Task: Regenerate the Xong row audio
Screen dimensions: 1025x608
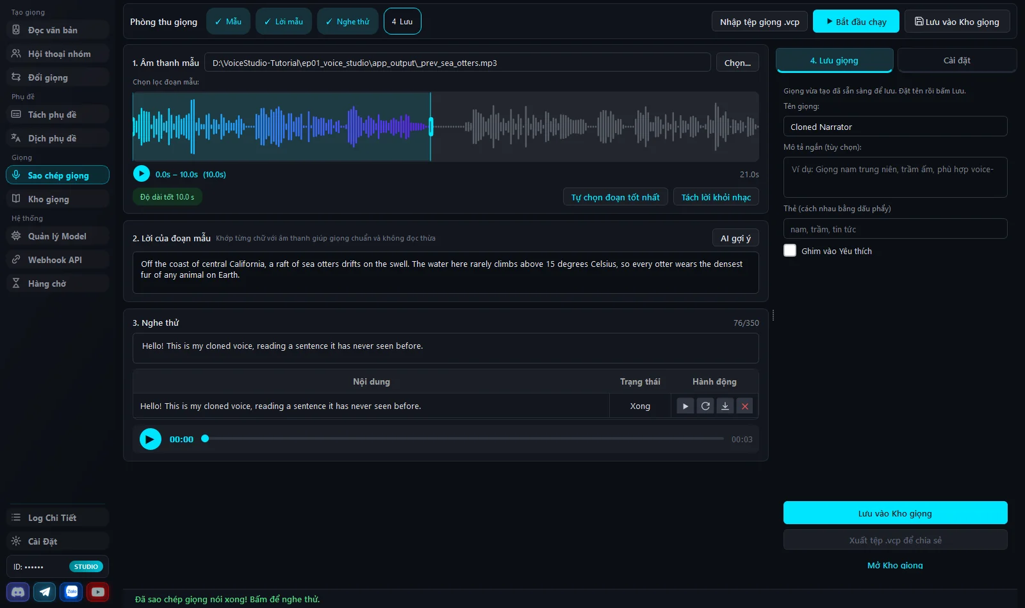Action: tap(705, 406)
